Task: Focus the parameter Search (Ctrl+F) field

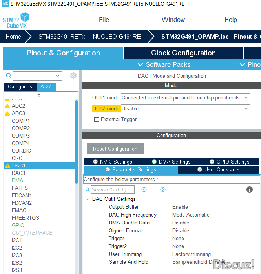Action: click(x=113, y=189)
